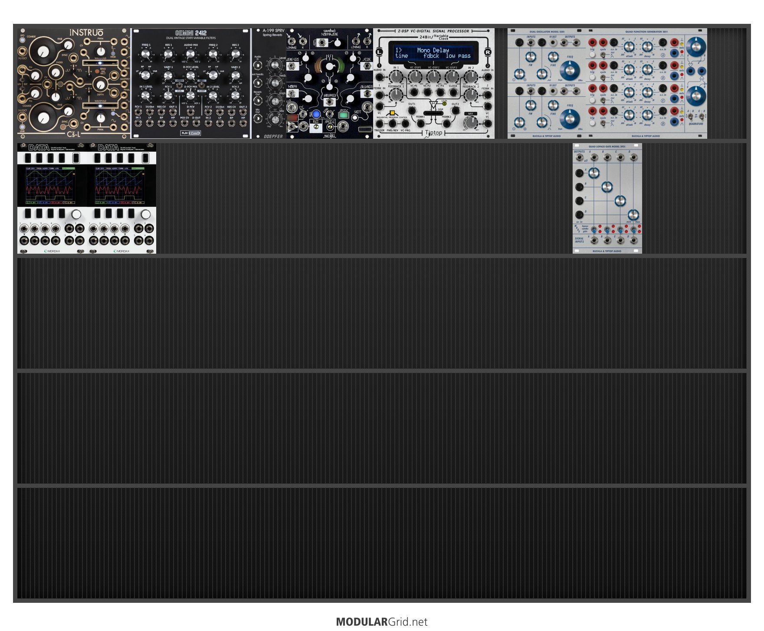
Task: Click the Level knob on Doepfer A-199
Action: 274,65
